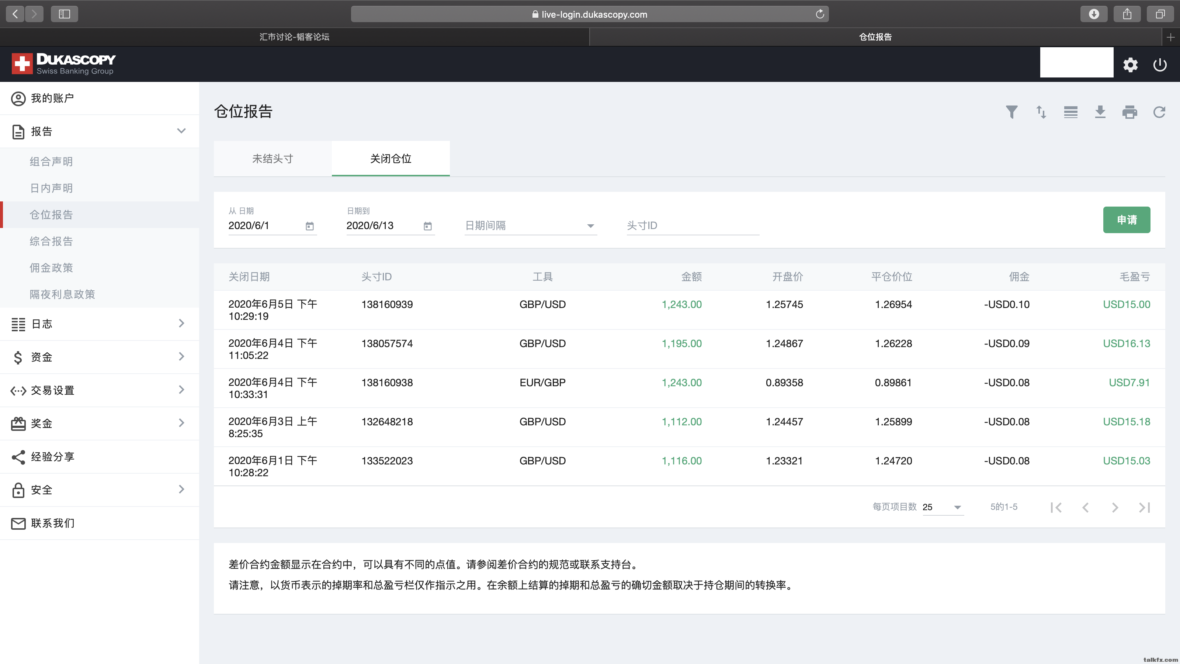Click position ID 133522023
1180x664 pixels.
387,461
